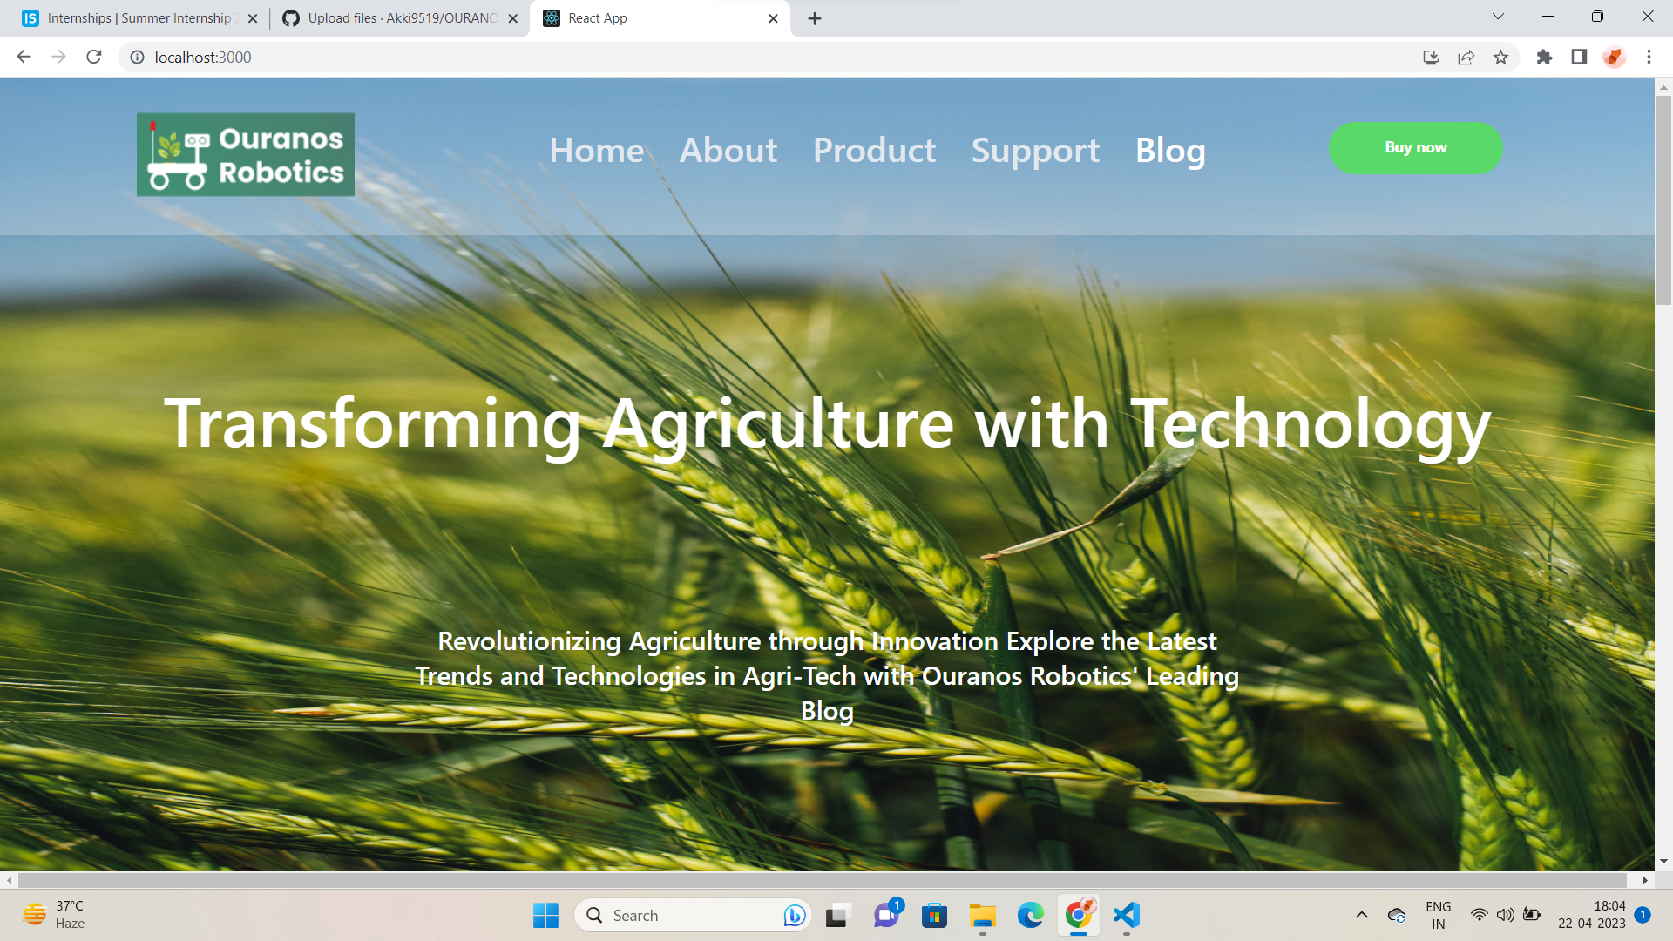Close the Internships tab

click(253, 18)
